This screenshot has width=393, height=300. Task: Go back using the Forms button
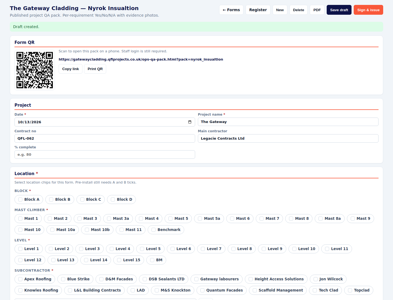click(x=231, y=10)
